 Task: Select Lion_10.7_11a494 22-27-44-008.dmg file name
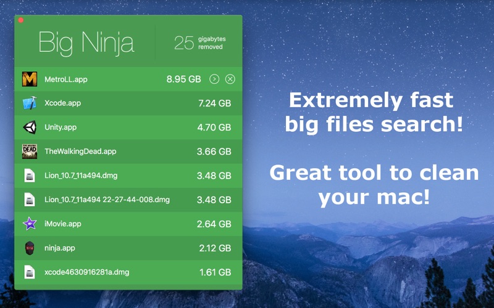coord(107,200)
